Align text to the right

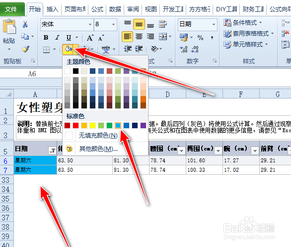(150, 37)
